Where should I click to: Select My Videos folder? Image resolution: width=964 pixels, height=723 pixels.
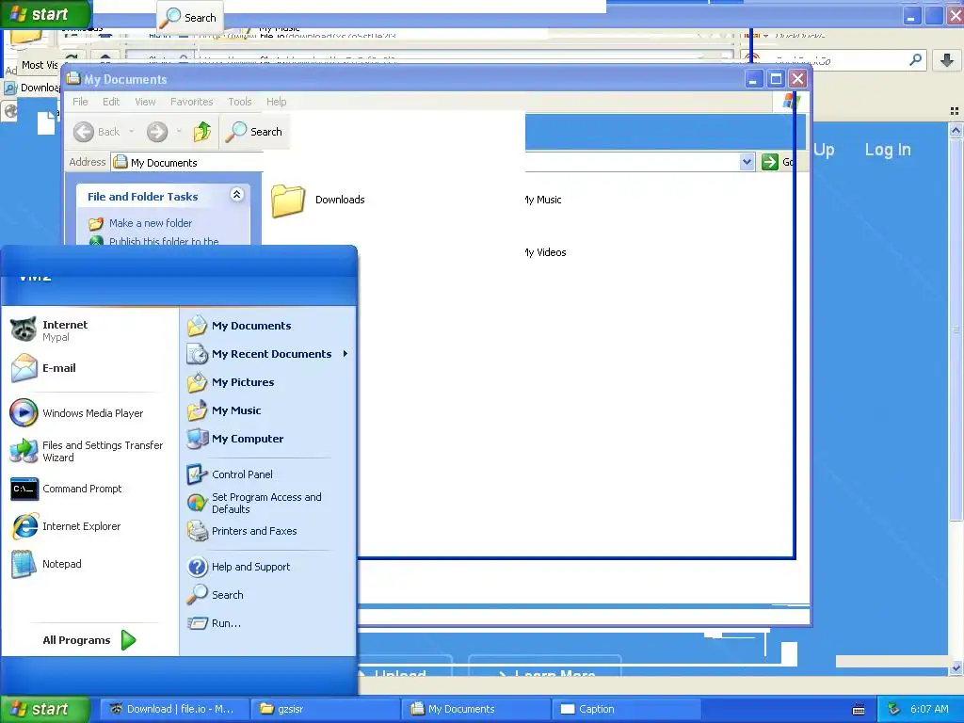546,252
